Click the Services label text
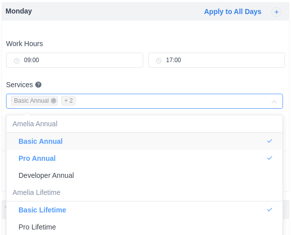Viewport: 291px width, 235px height. [20, 85]
